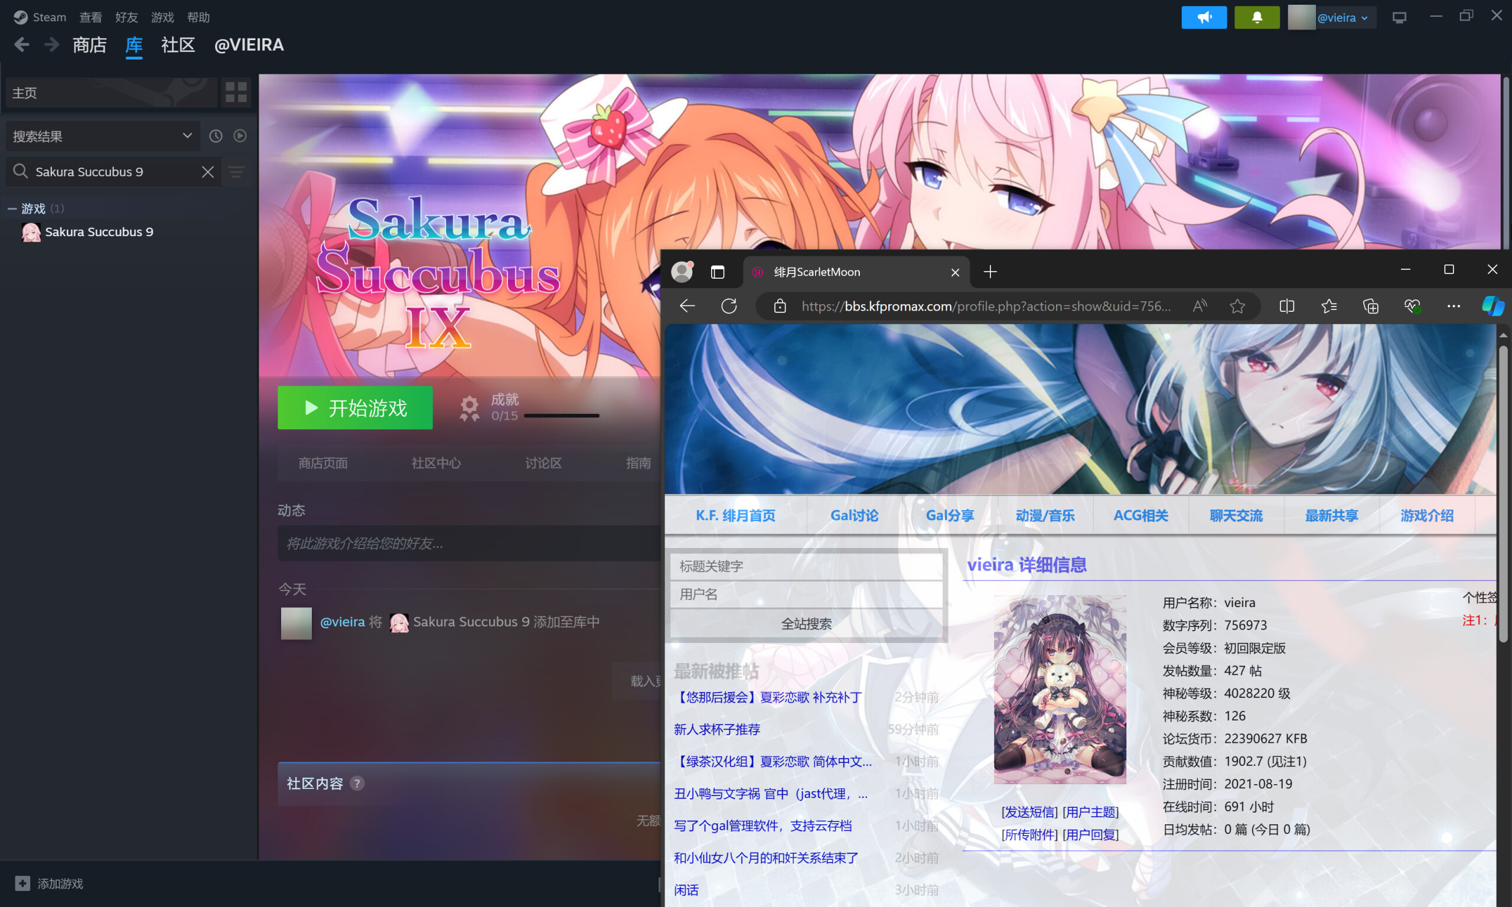1512x907 pixels.
Task: Open advanced filter options icon
Action: pos(236,172)
